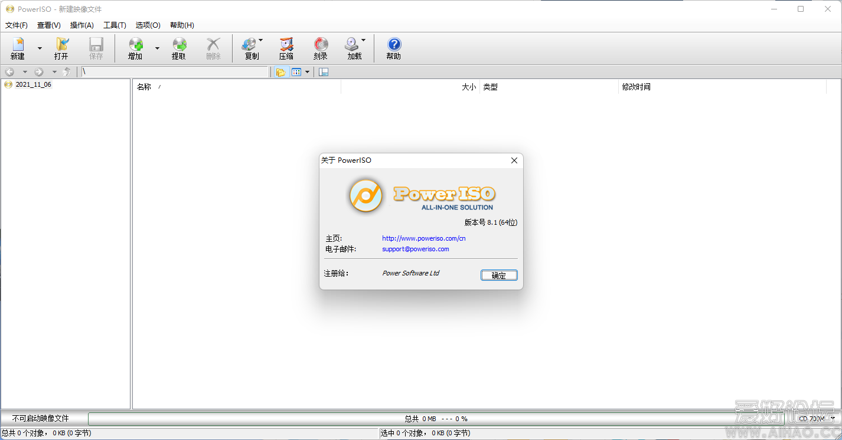
Task: Open the http://www.poweriso.com/cn homepage link
Action: point(423,238)
